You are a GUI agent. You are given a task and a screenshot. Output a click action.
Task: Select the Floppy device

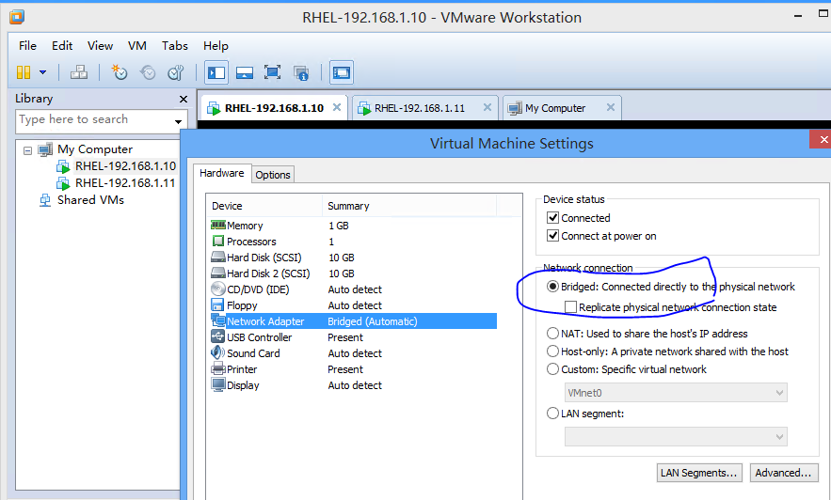pyautogui.click(x=354, y=305)
